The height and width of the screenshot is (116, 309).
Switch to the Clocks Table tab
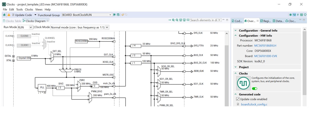tap(12, 21)
